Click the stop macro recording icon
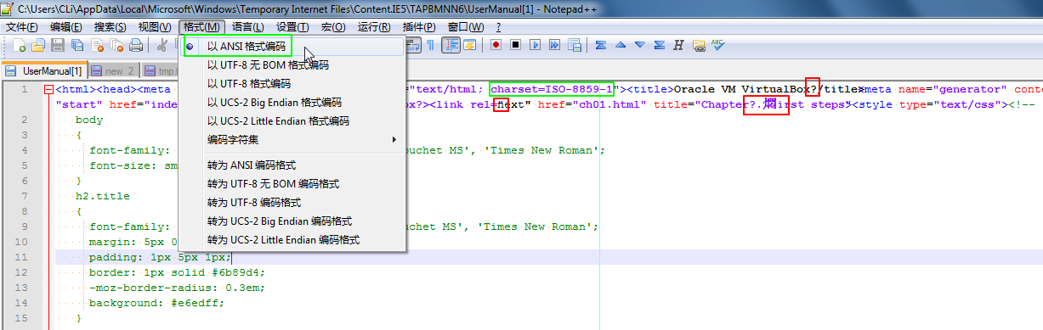Image resolution: width=1043 pixels, height=330 pixels. pos(516,45)
